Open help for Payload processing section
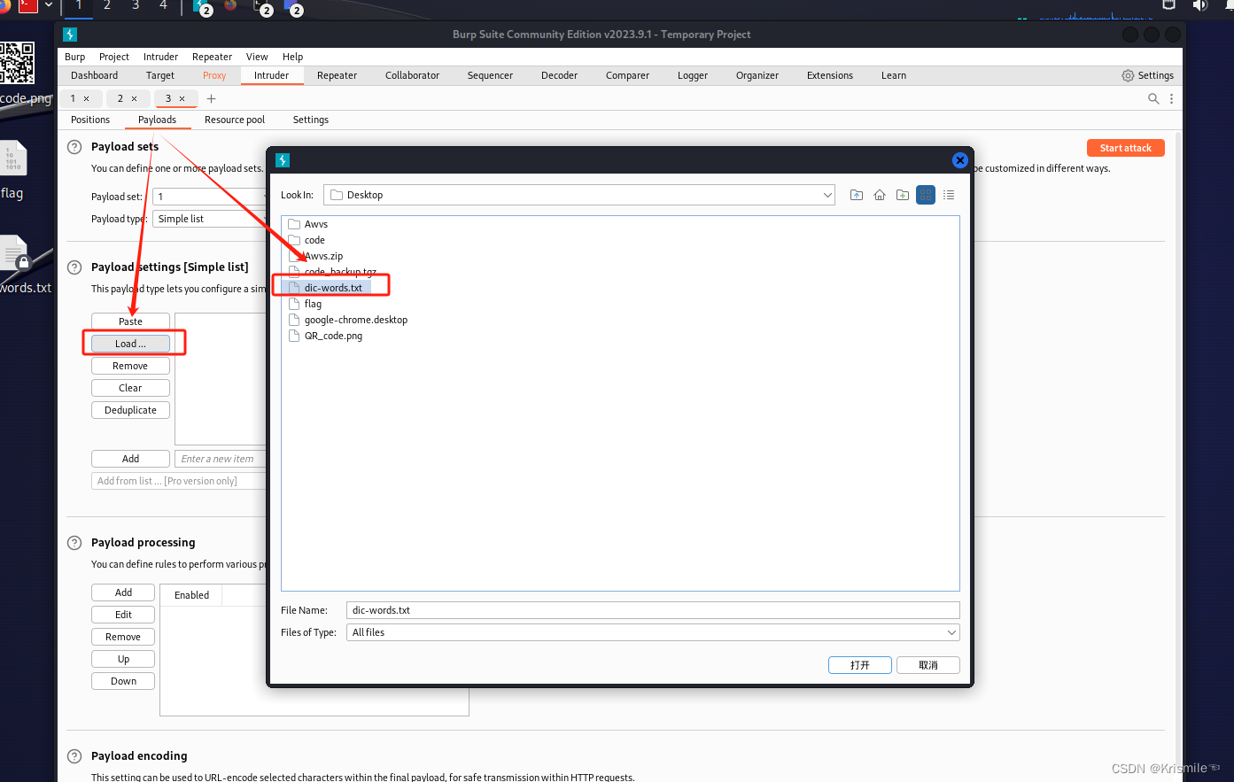Image resolution: width=1234 pixels, height=782 pixels. click(x=74, y=543)
